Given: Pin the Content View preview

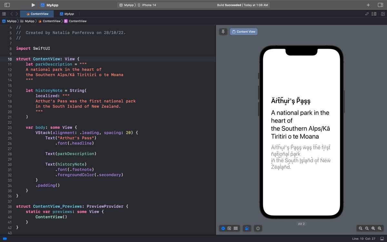Looking at the screenshot, I should point(223,31).
